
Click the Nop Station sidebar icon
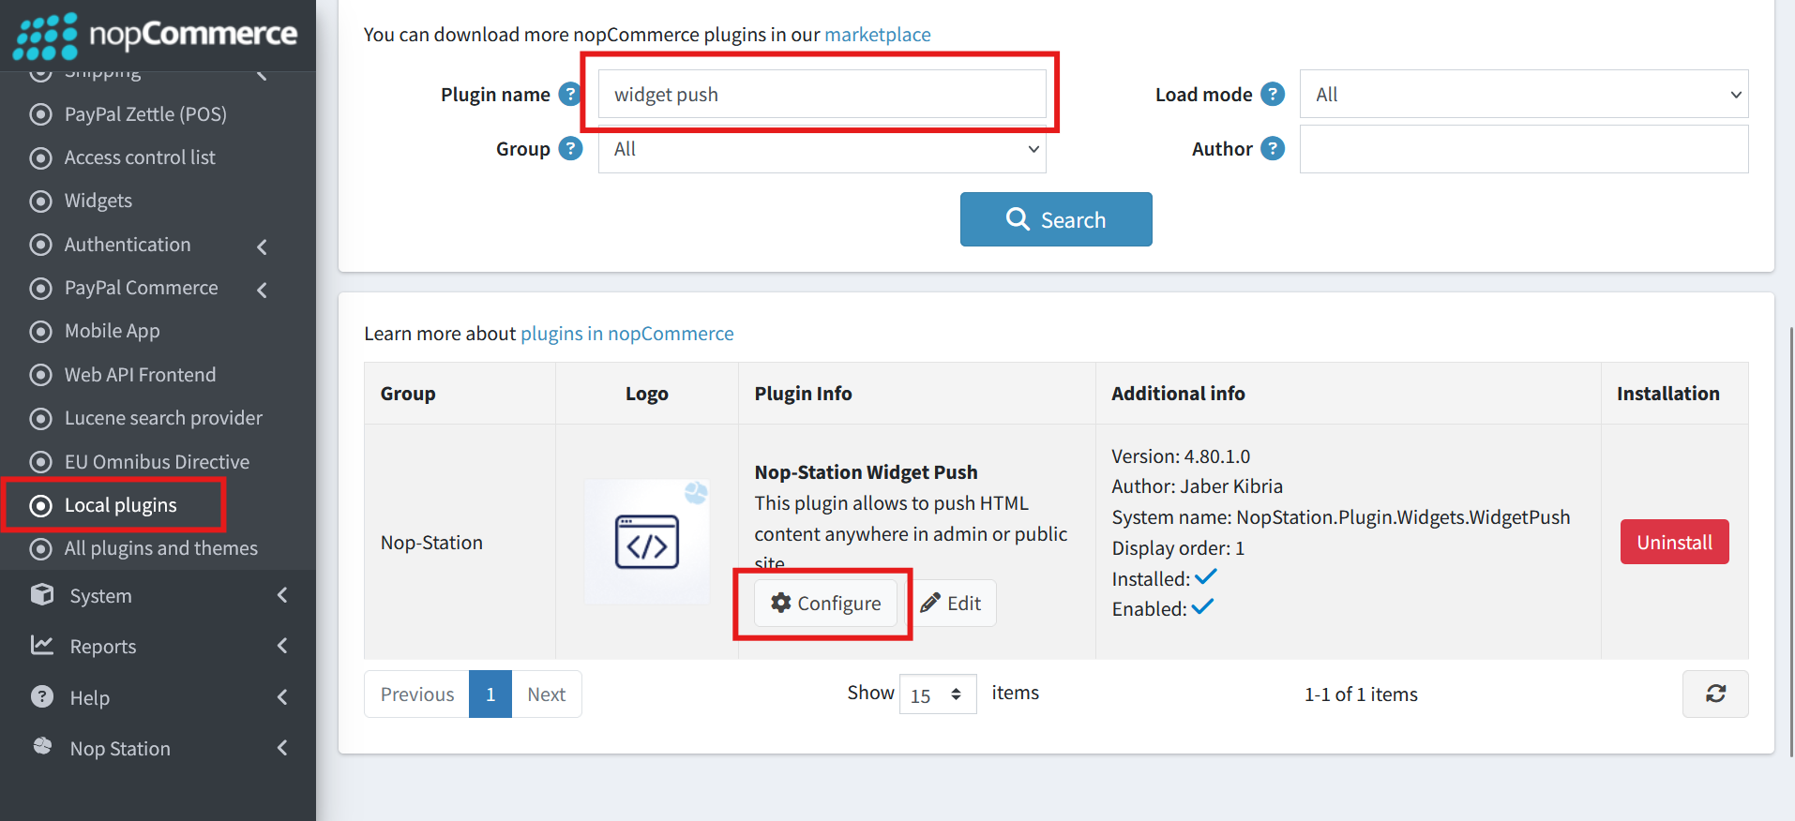click(42, 746)
